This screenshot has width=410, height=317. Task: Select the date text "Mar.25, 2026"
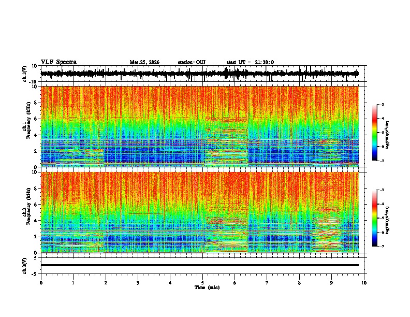(144, 62)
